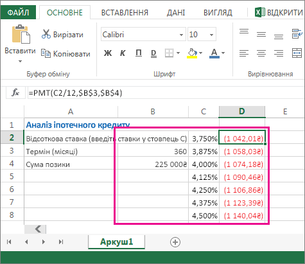The height and width of the screenshot is (264, 305).
Task: Open the font size dropdown
Action: pos(211,35)
